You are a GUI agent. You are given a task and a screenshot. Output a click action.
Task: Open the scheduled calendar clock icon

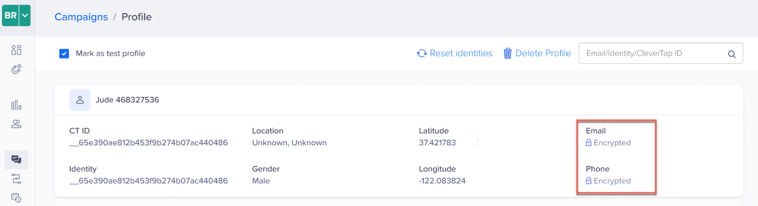[x=16, y=197]
